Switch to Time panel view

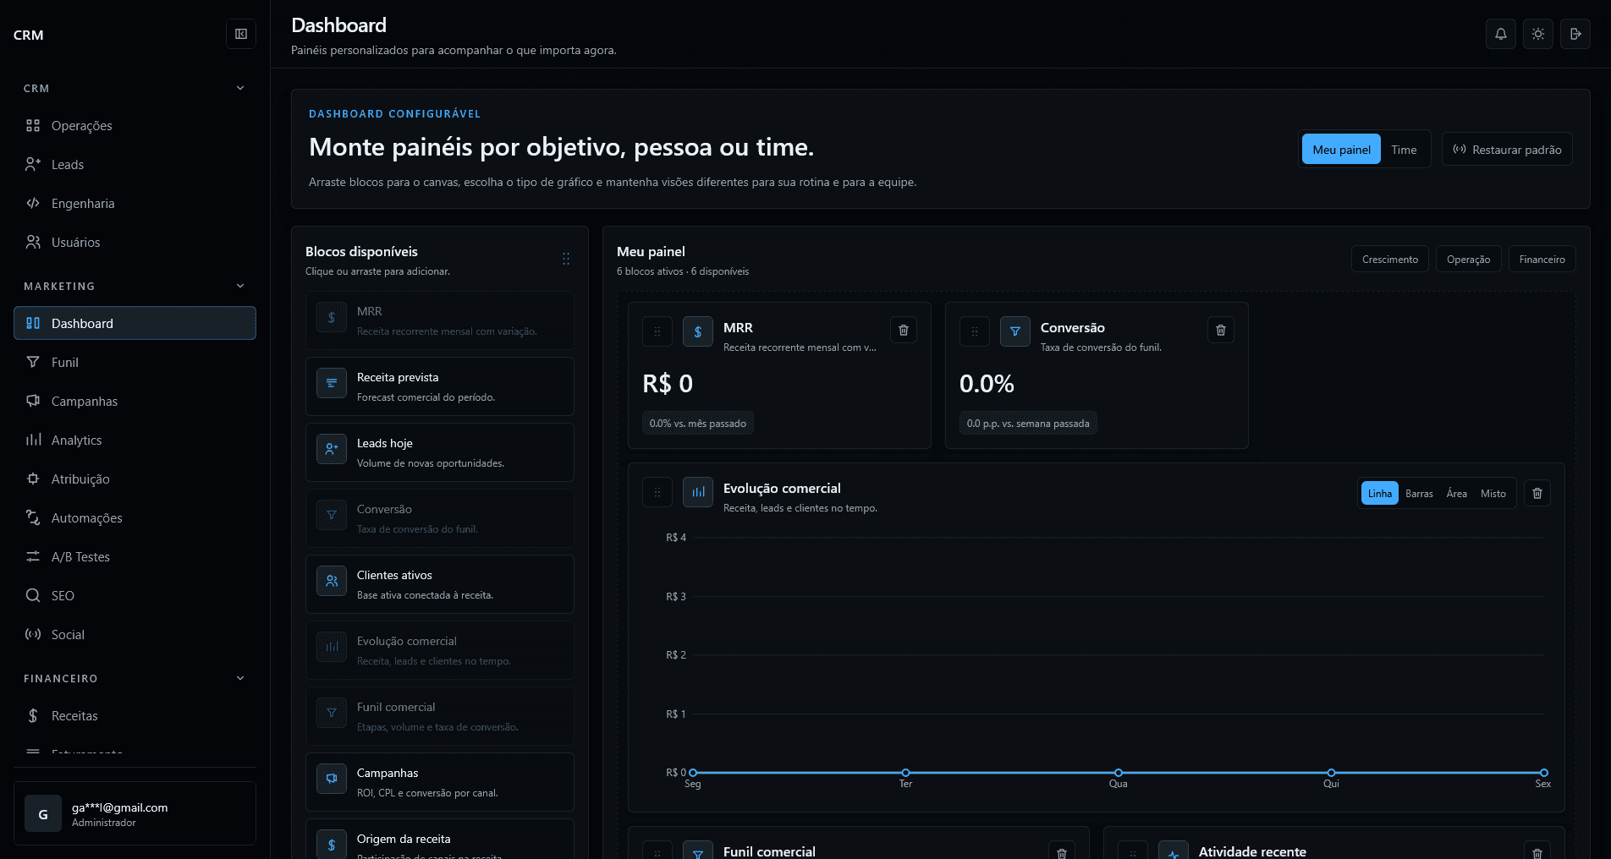(x=1404, y=149)
